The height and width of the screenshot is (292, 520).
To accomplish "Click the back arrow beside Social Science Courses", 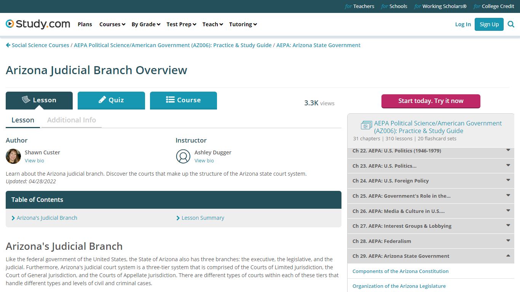I will [8, 45].
